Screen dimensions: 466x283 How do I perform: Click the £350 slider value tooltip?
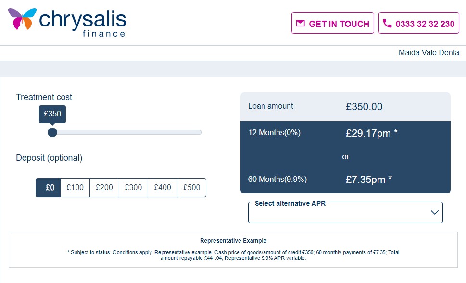click(x=52, y=114)
